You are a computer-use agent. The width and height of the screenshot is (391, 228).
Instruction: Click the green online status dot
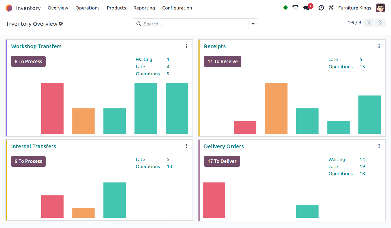coord(285,8)
